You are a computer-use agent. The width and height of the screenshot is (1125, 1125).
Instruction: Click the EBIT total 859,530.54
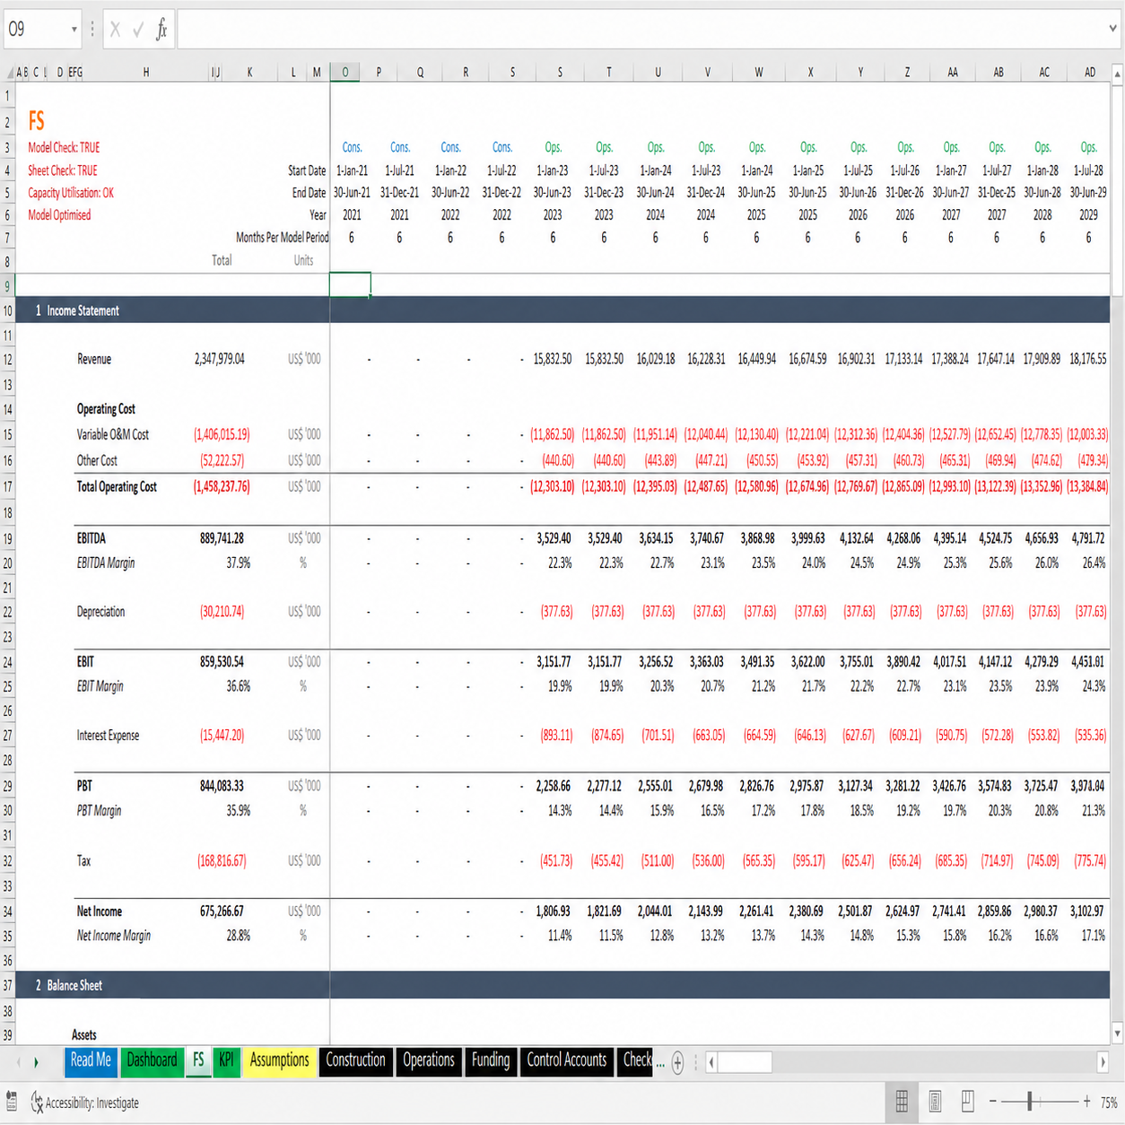tap(222, 662)
